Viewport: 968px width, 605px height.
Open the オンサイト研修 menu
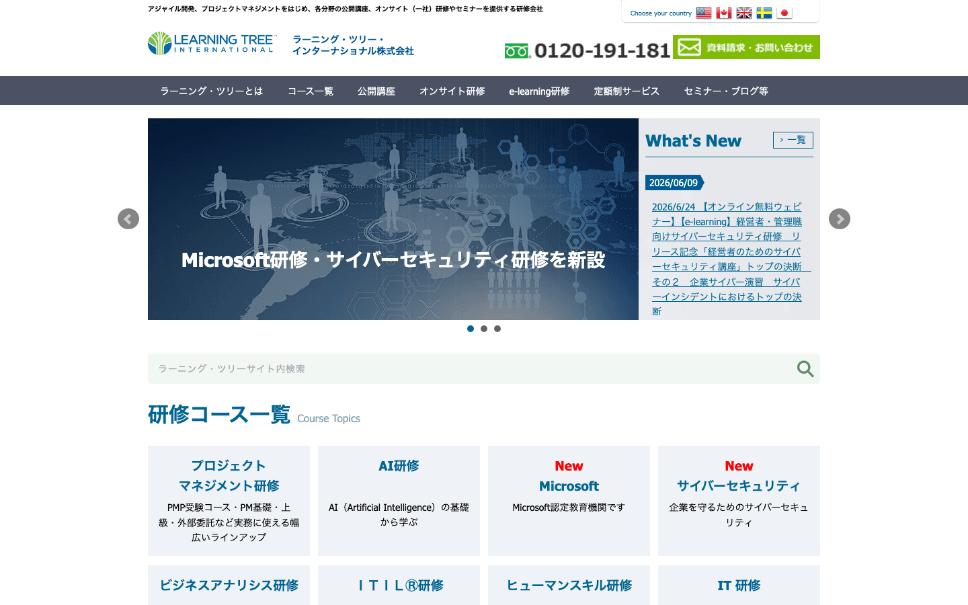coord(452,91)
